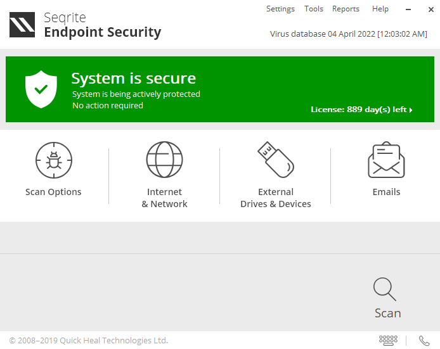
Task: Click the "No action required" status text
Action: pos(108,105)
